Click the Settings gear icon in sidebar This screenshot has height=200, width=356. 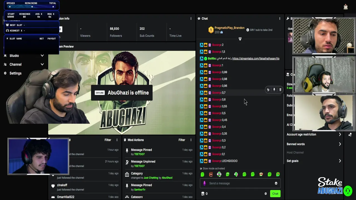click(5, 73)
